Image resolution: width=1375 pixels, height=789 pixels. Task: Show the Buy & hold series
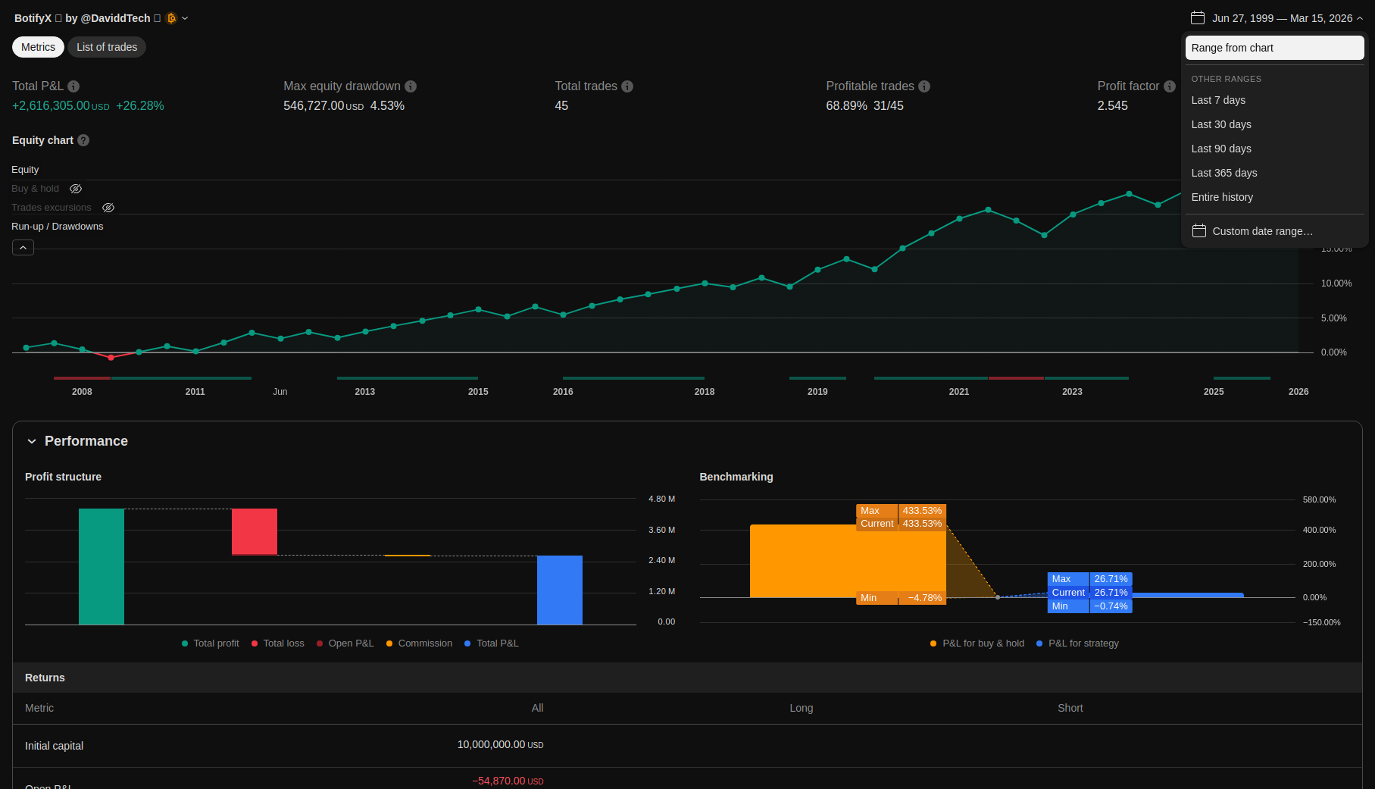coord(76,189)
